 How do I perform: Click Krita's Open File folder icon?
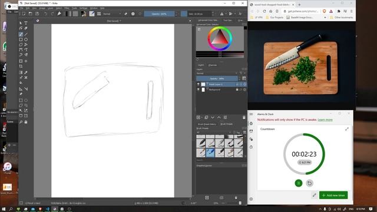click(x=30, y=14)
